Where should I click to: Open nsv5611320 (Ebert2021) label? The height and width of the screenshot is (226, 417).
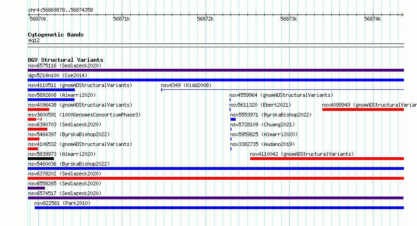coord(260,105)
